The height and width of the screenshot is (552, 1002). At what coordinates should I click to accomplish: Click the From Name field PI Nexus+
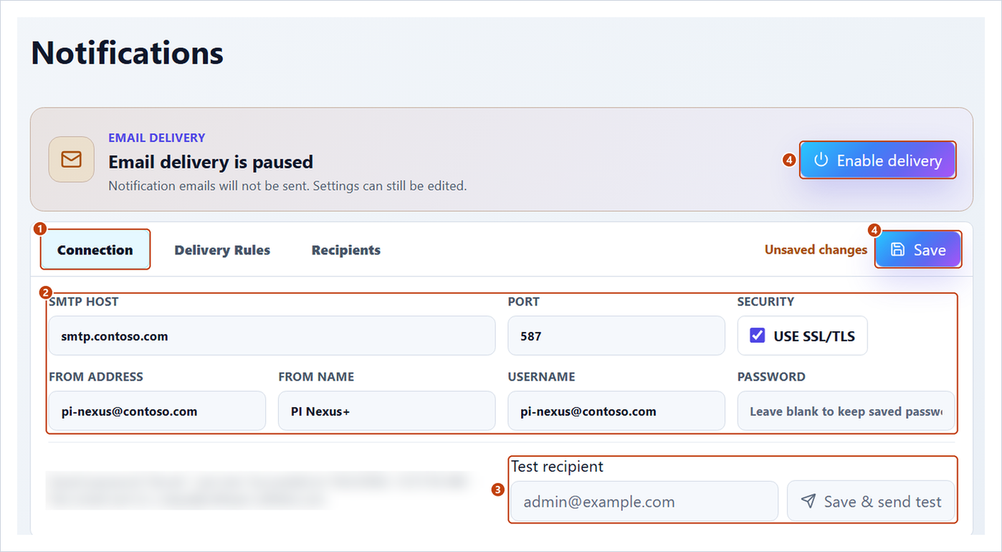coord(386,411)
